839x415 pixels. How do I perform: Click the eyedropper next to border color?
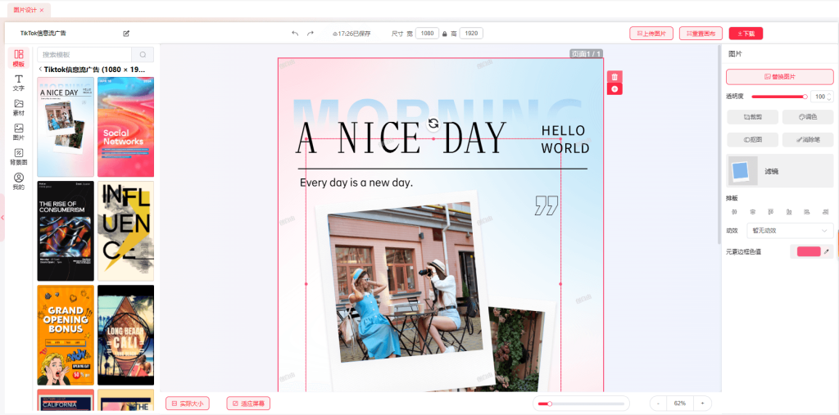coord(827,251)
